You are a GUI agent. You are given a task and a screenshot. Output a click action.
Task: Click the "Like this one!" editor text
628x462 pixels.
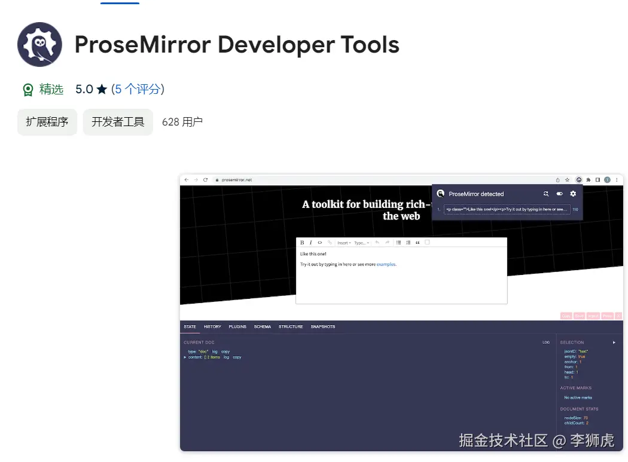[313, 254]
